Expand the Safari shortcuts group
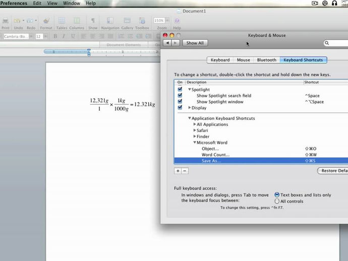The image size is (348, 261). [195, 130]
